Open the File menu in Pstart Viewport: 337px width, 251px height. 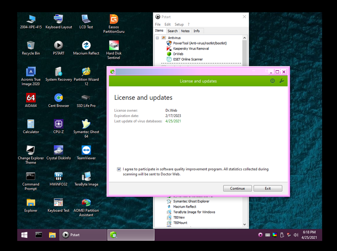pyautogui.click(x=158, y=24)
